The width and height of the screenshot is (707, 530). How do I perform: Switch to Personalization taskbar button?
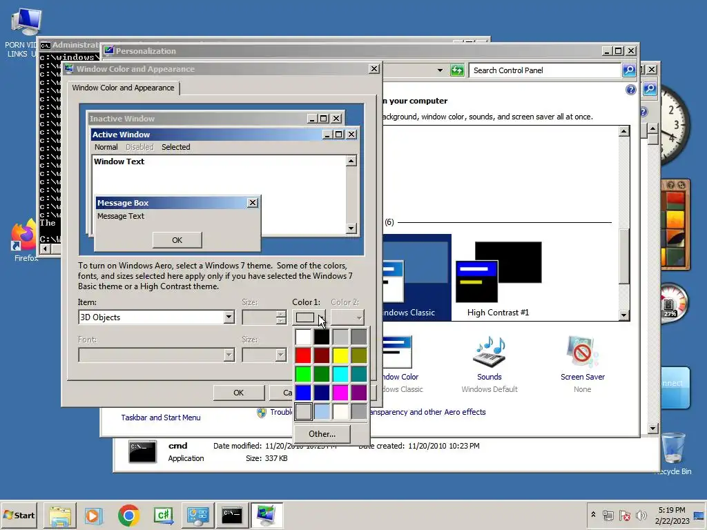tap(267, 516)
